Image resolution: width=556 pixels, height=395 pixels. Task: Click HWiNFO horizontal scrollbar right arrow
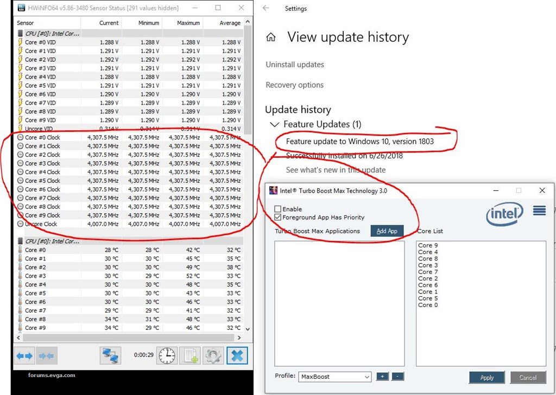pos(239,337)
